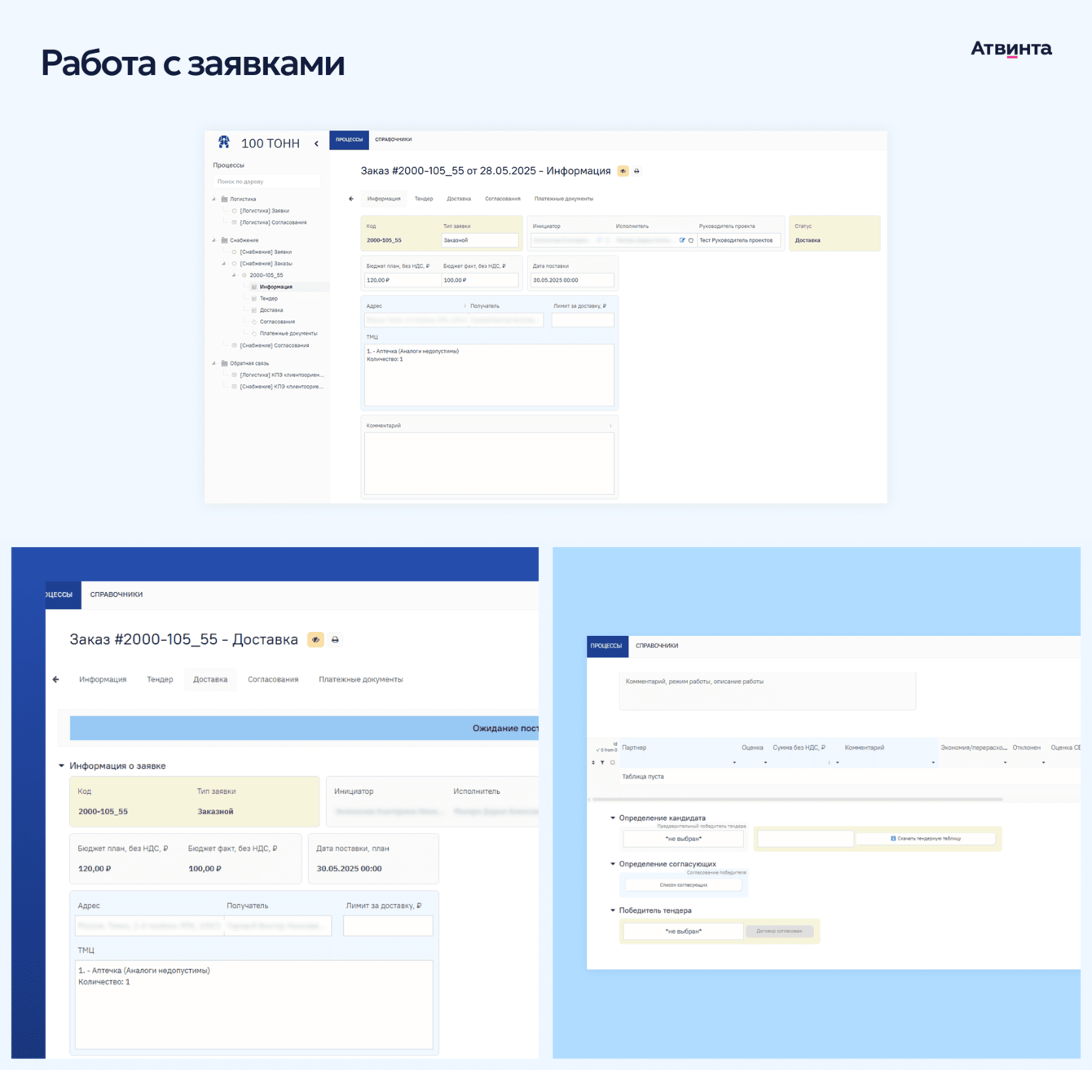Click the back arrow left of tabs in the Доставка panel

pos(55,679)
